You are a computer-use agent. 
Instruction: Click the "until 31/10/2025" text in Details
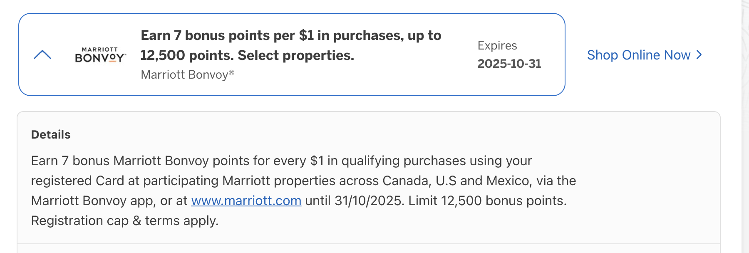click(x=354, y=201)
